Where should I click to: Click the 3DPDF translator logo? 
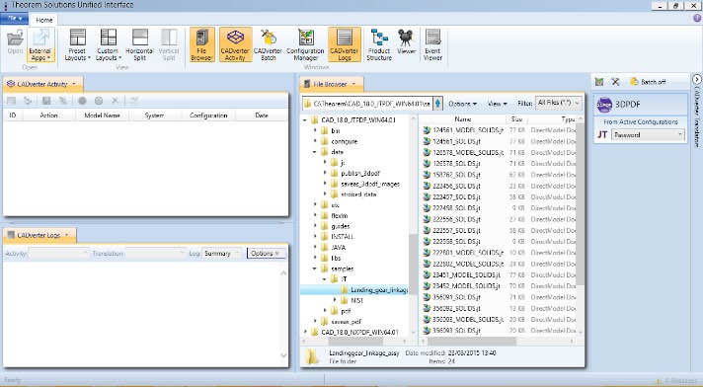pyautogui.click(x=604, y=104)
